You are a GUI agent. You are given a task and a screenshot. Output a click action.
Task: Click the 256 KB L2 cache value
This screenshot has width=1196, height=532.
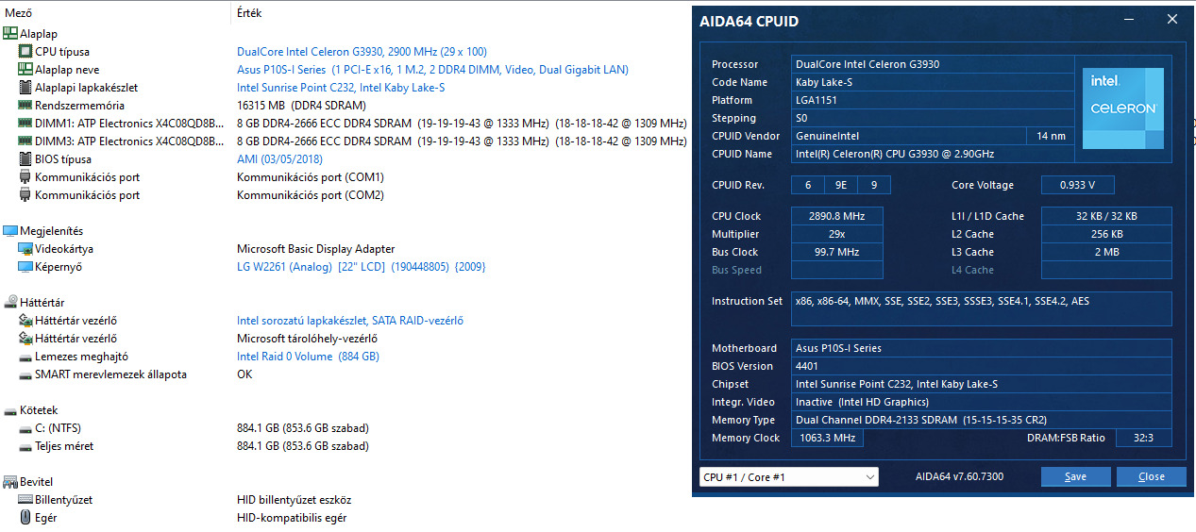1106,234
